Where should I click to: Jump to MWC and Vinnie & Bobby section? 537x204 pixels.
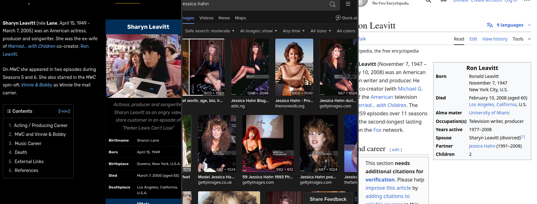point(40,134)
